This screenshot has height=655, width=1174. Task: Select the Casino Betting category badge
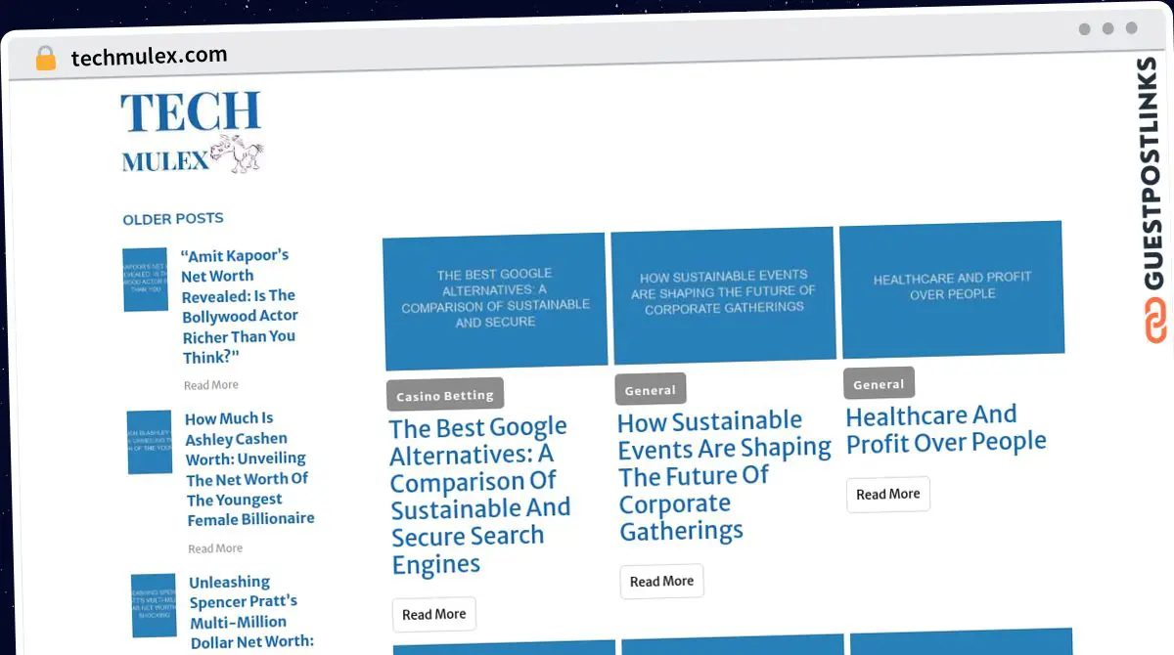(444, 394)
